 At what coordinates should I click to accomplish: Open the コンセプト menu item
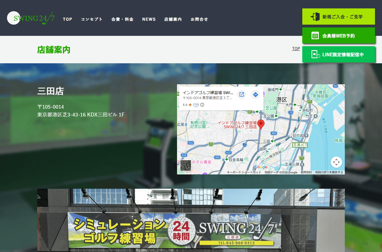pos(92,19)
